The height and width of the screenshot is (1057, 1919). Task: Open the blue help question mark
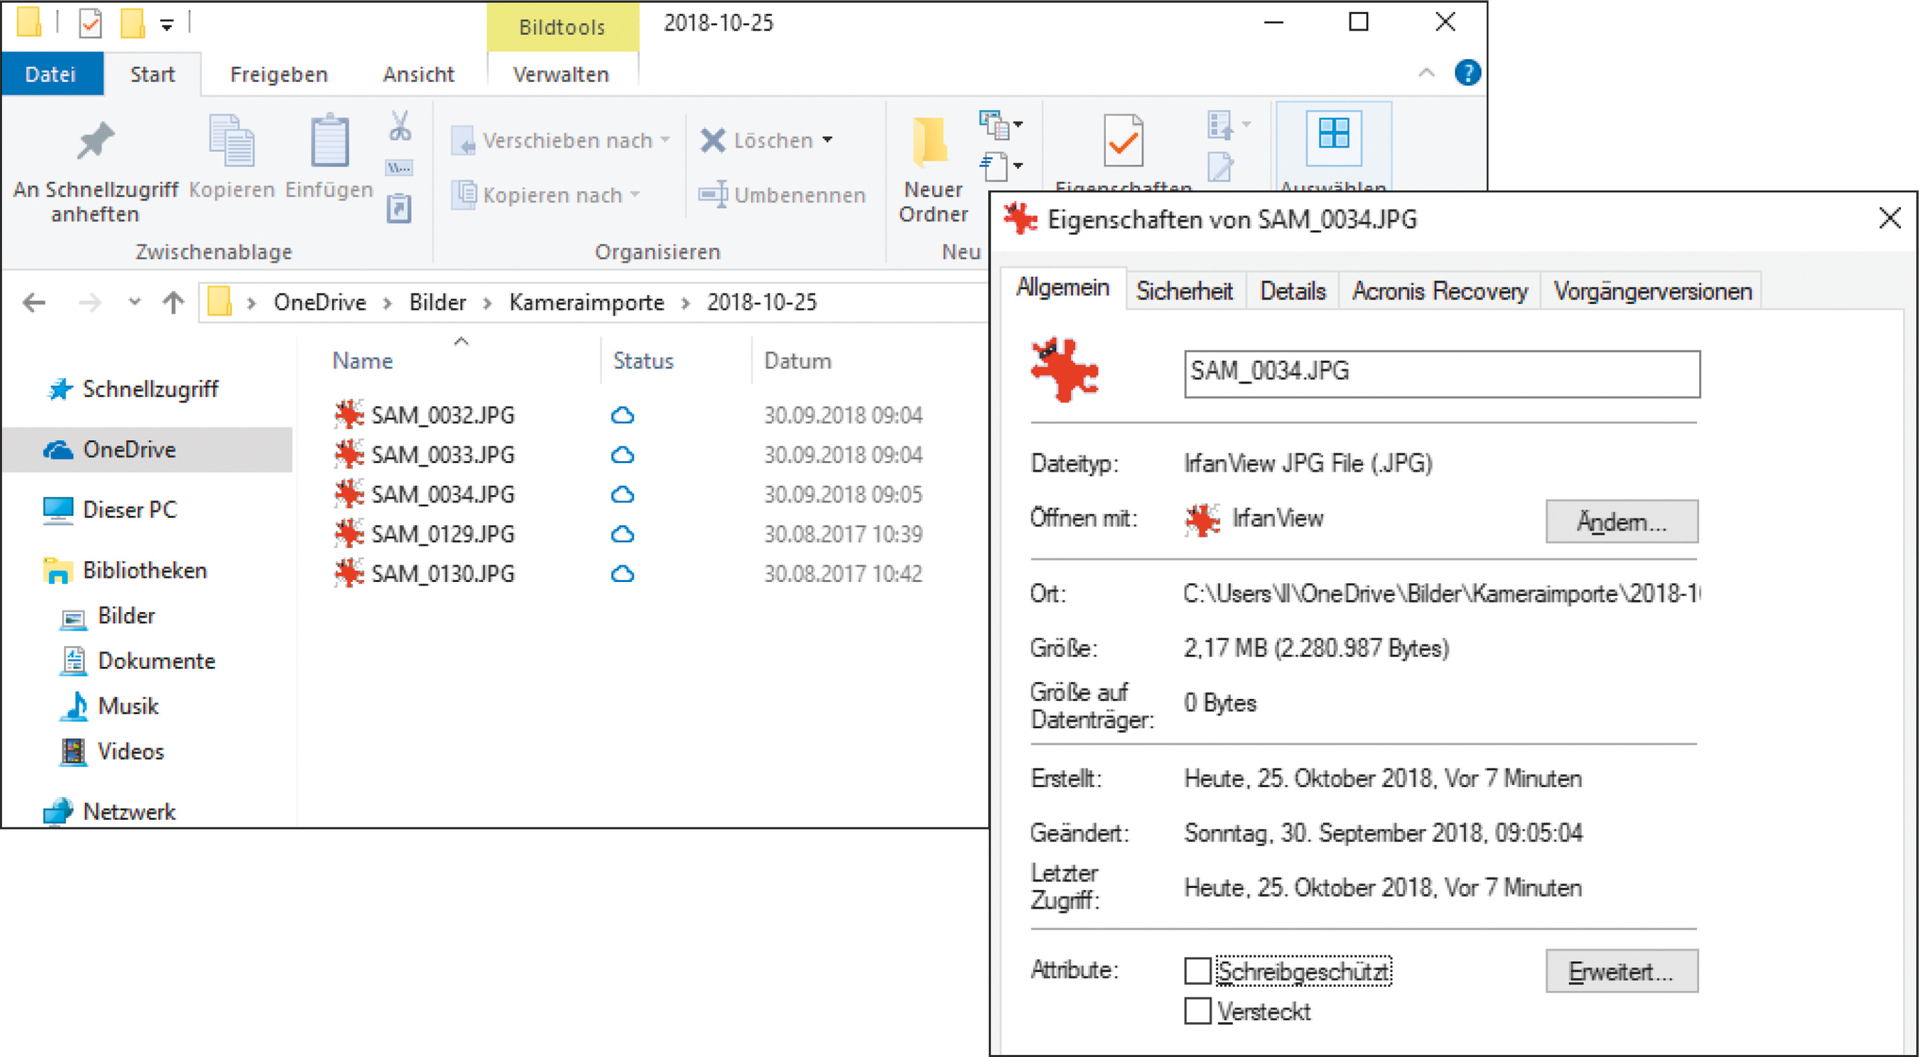click(x=1467, y=73)
